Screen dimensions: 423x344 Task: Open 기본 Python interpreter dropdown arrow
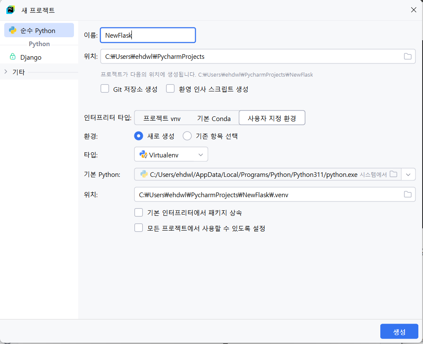point(408,174)
